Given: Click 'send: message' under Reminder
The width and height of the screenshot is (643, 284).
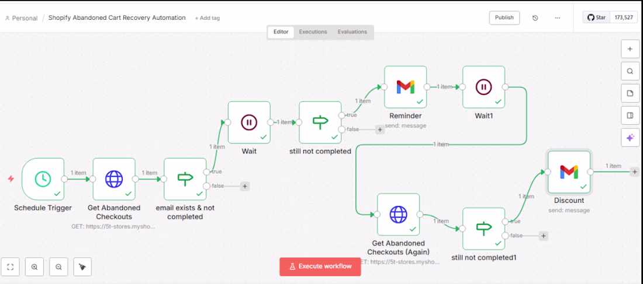Looking at the screenshot, I should tap(406, 125).
